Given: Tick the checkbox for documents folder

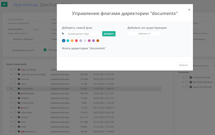Looking at the screenshot, I should point(15,89).
